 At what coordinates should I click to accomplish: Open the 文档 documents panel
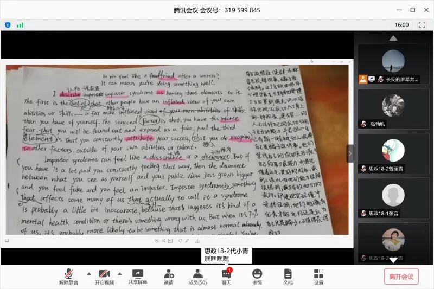click(288, 276)
